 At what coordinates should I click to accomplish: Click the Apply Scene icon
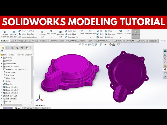point(114,45)
